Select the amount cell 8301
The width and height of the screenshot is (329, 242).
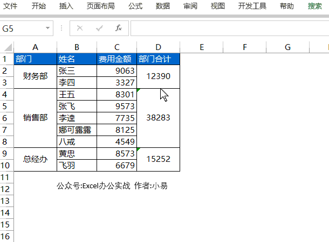[x=116, y=94]
